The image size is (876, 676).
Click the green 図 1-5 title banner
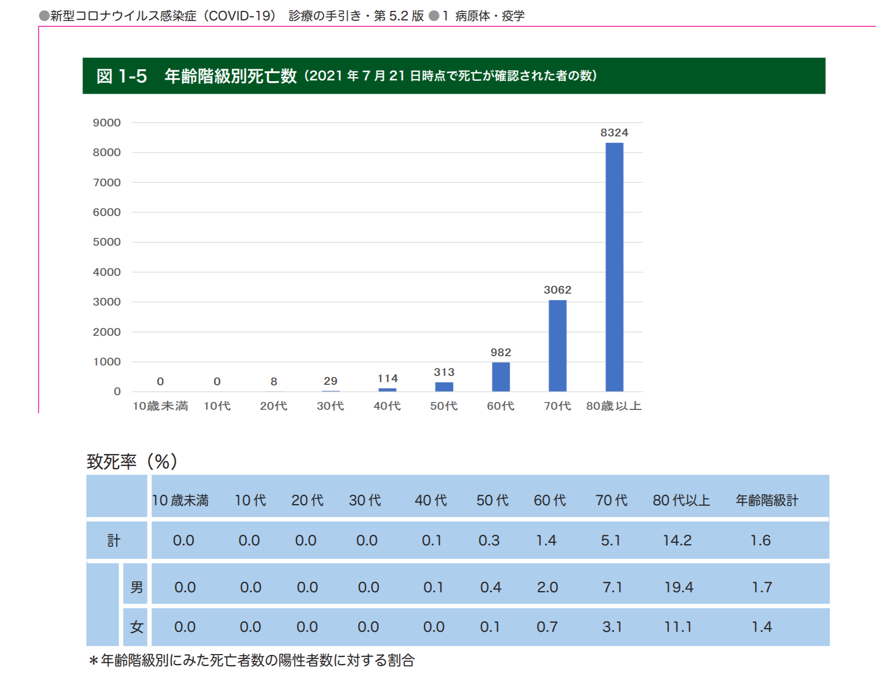coord(453,76)
